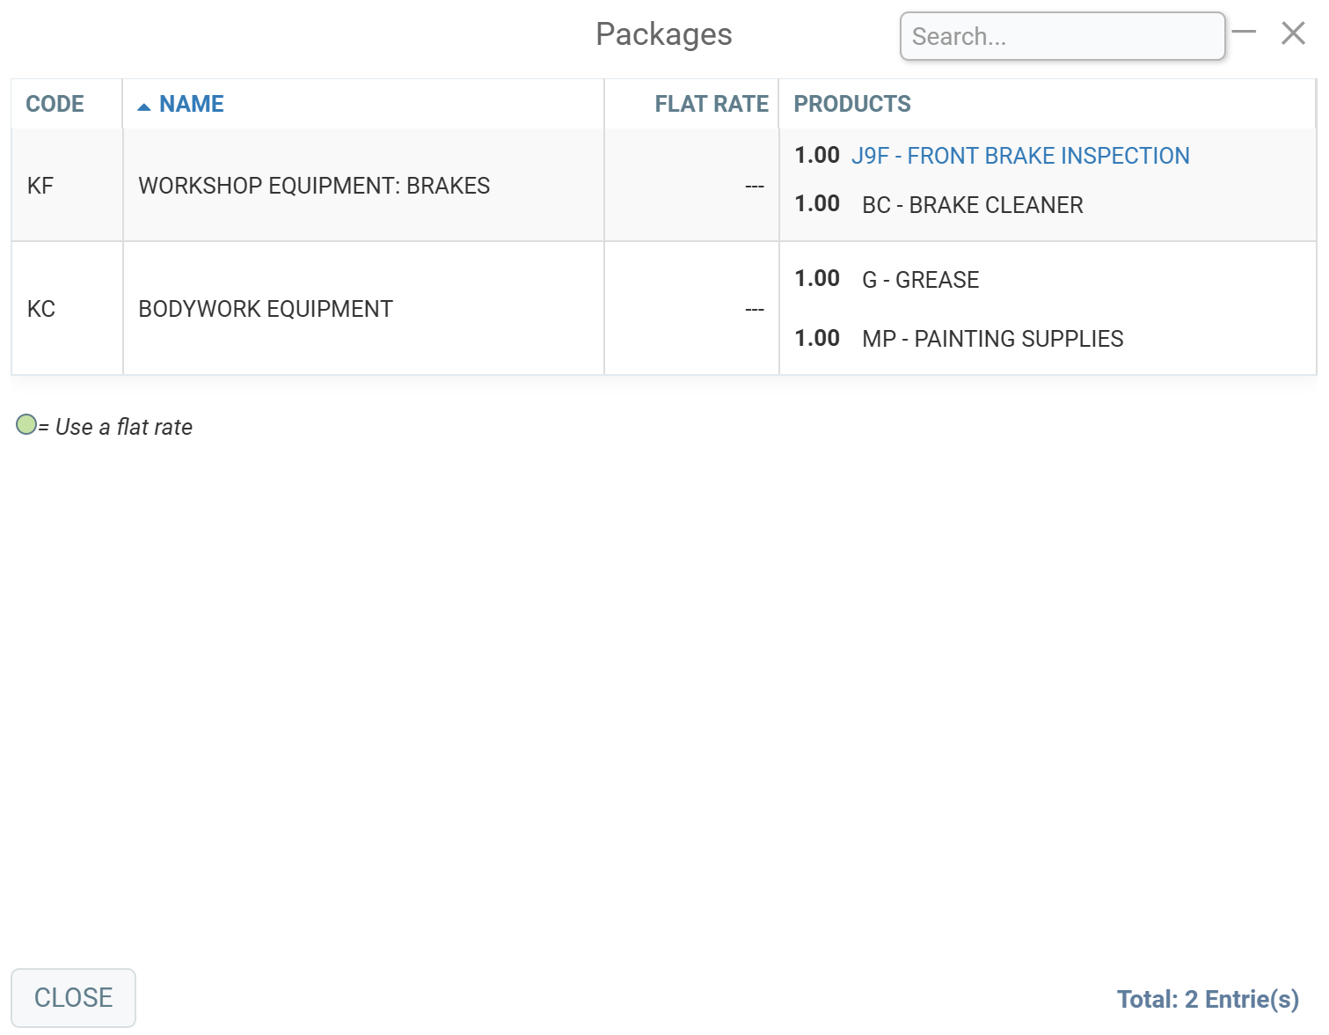The image size is (1329, 1035).
Task: Click inside the Search input field
Action: click(1062, 36)
